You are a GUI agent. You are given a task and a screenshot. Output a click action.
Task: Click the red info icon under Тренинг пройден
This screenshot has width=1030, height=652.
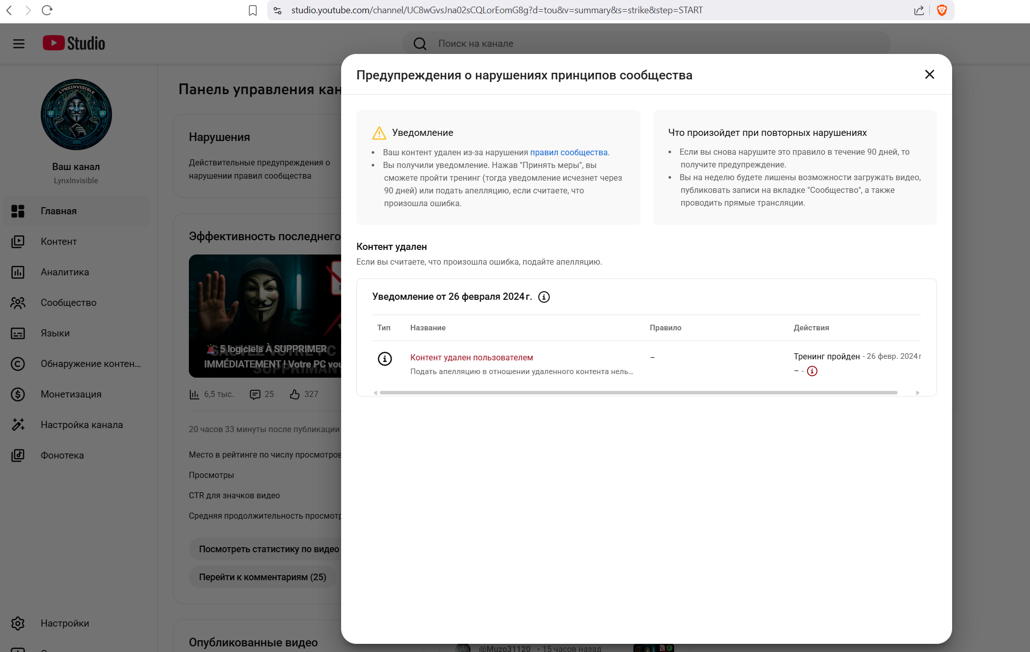[x=812, y=371]
